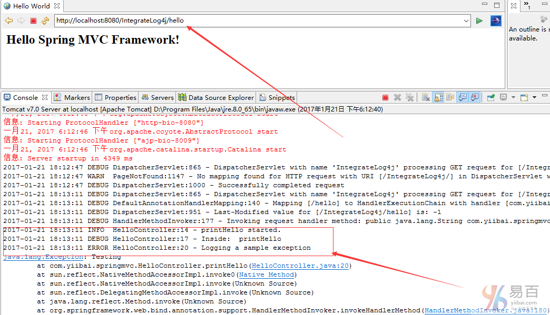
Task: Click the green Go arrow button
Action: 479,21
